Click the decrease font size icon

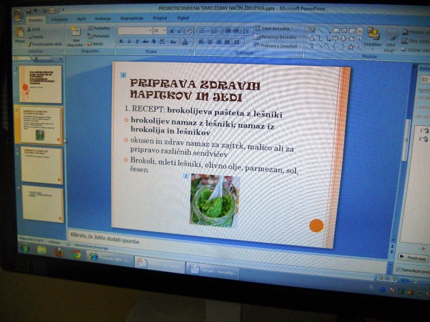[x=179, y=31]
